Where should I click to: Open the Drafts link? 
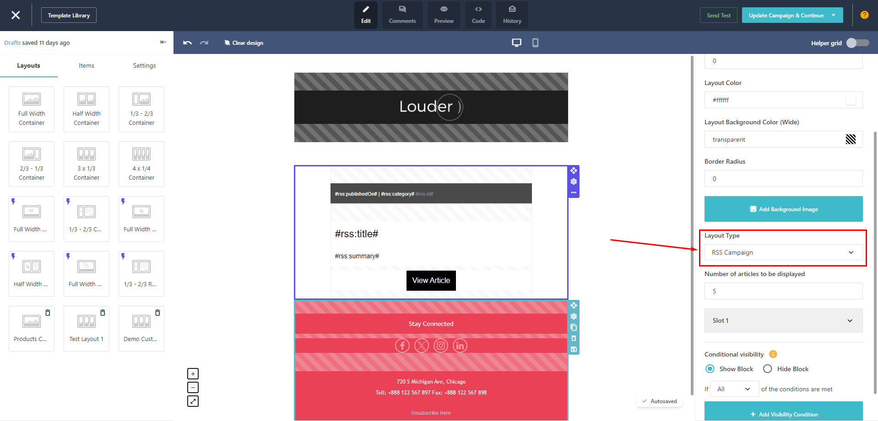click(x=12, y=43)
